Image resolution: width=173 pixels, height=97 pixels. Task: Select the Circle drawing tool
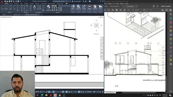(10, 7)
